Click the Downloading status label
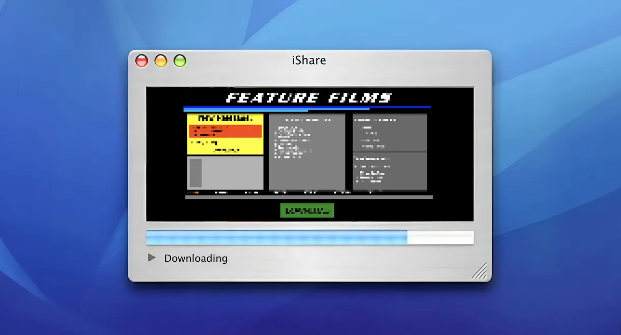 [x=195, y=258]
